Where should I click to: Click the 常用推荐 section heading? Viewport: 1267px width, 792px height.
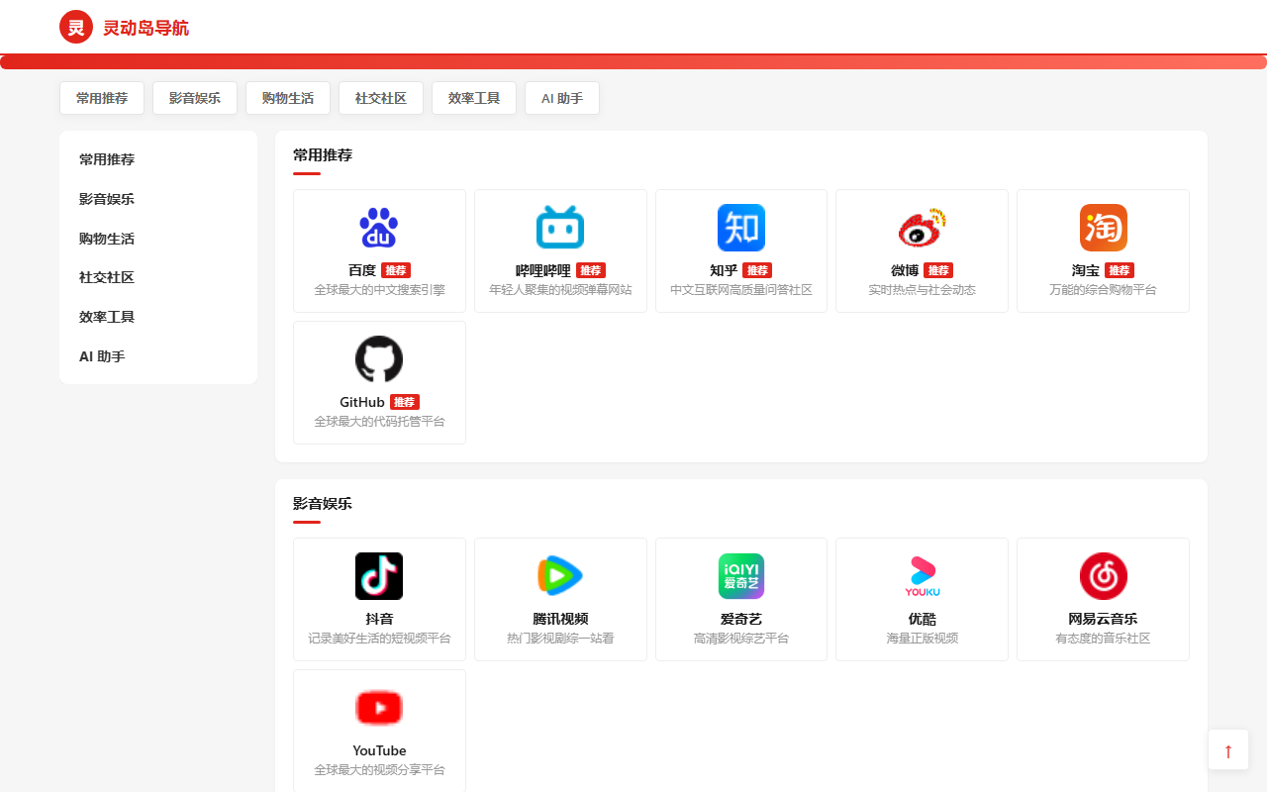pyautogui.click(x=323, y=155)
